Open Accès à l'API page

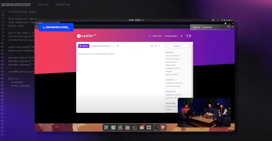tap(157, 36)
